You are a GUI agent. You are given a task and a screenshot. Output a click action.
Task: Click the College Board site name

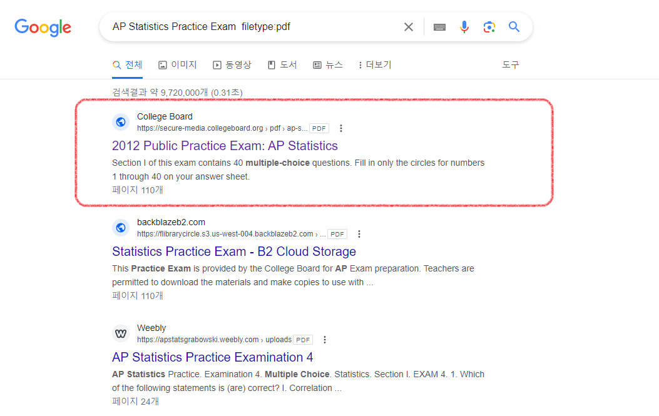[x=165, y=116]
